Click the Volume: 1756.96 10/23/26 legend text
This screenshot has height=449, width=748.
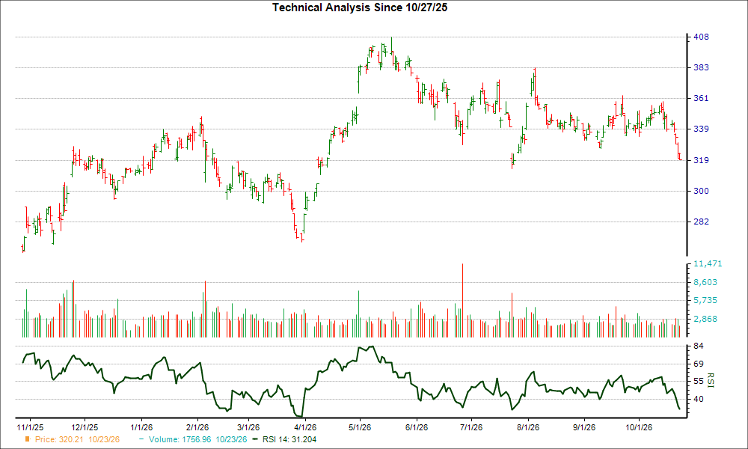click(198, 439)
